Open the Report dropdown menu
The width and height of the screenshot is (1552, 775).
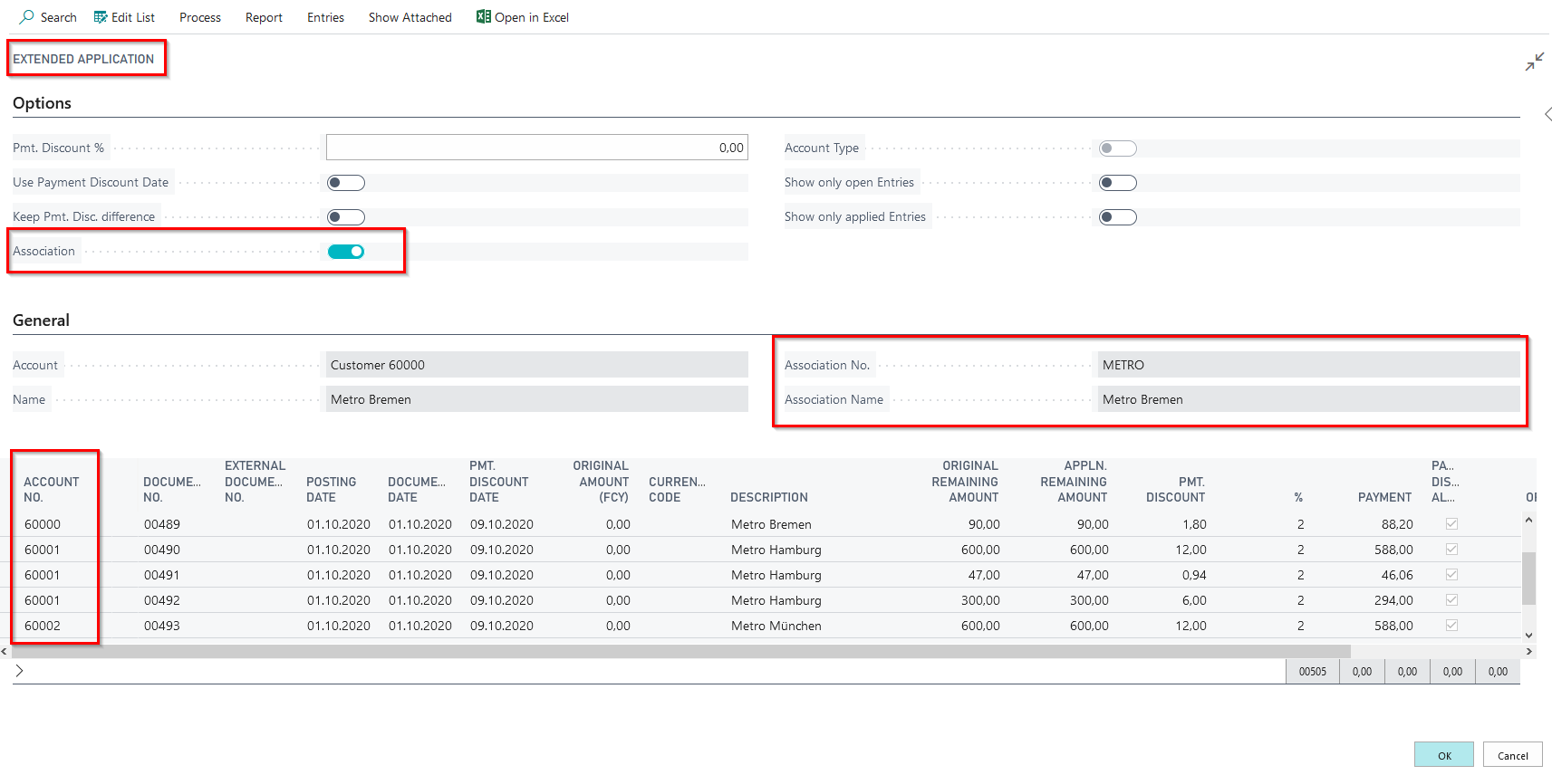[x=264, y=17]
